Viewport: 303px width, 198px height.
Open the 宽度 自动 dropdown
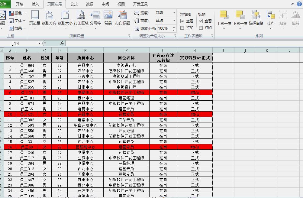tap(174, 13)
